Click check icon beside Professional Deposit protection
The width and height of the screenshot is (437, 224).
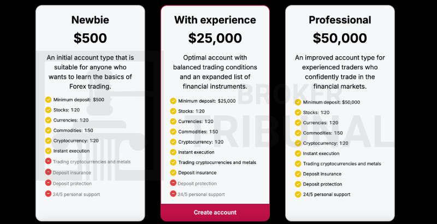tap(298, 184)
